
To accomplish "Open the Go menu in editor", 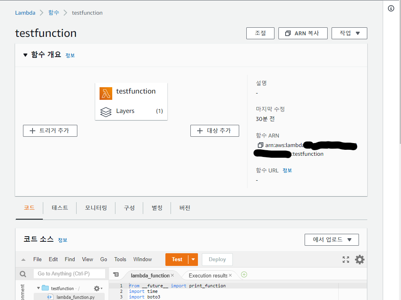I will pos(104,259).
